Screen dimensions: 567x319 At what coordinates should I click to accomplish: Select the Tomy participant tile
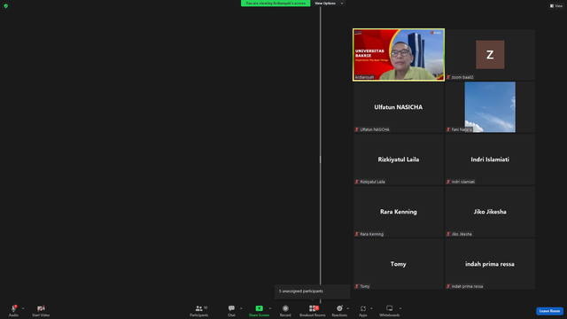[x=399, y=264]
